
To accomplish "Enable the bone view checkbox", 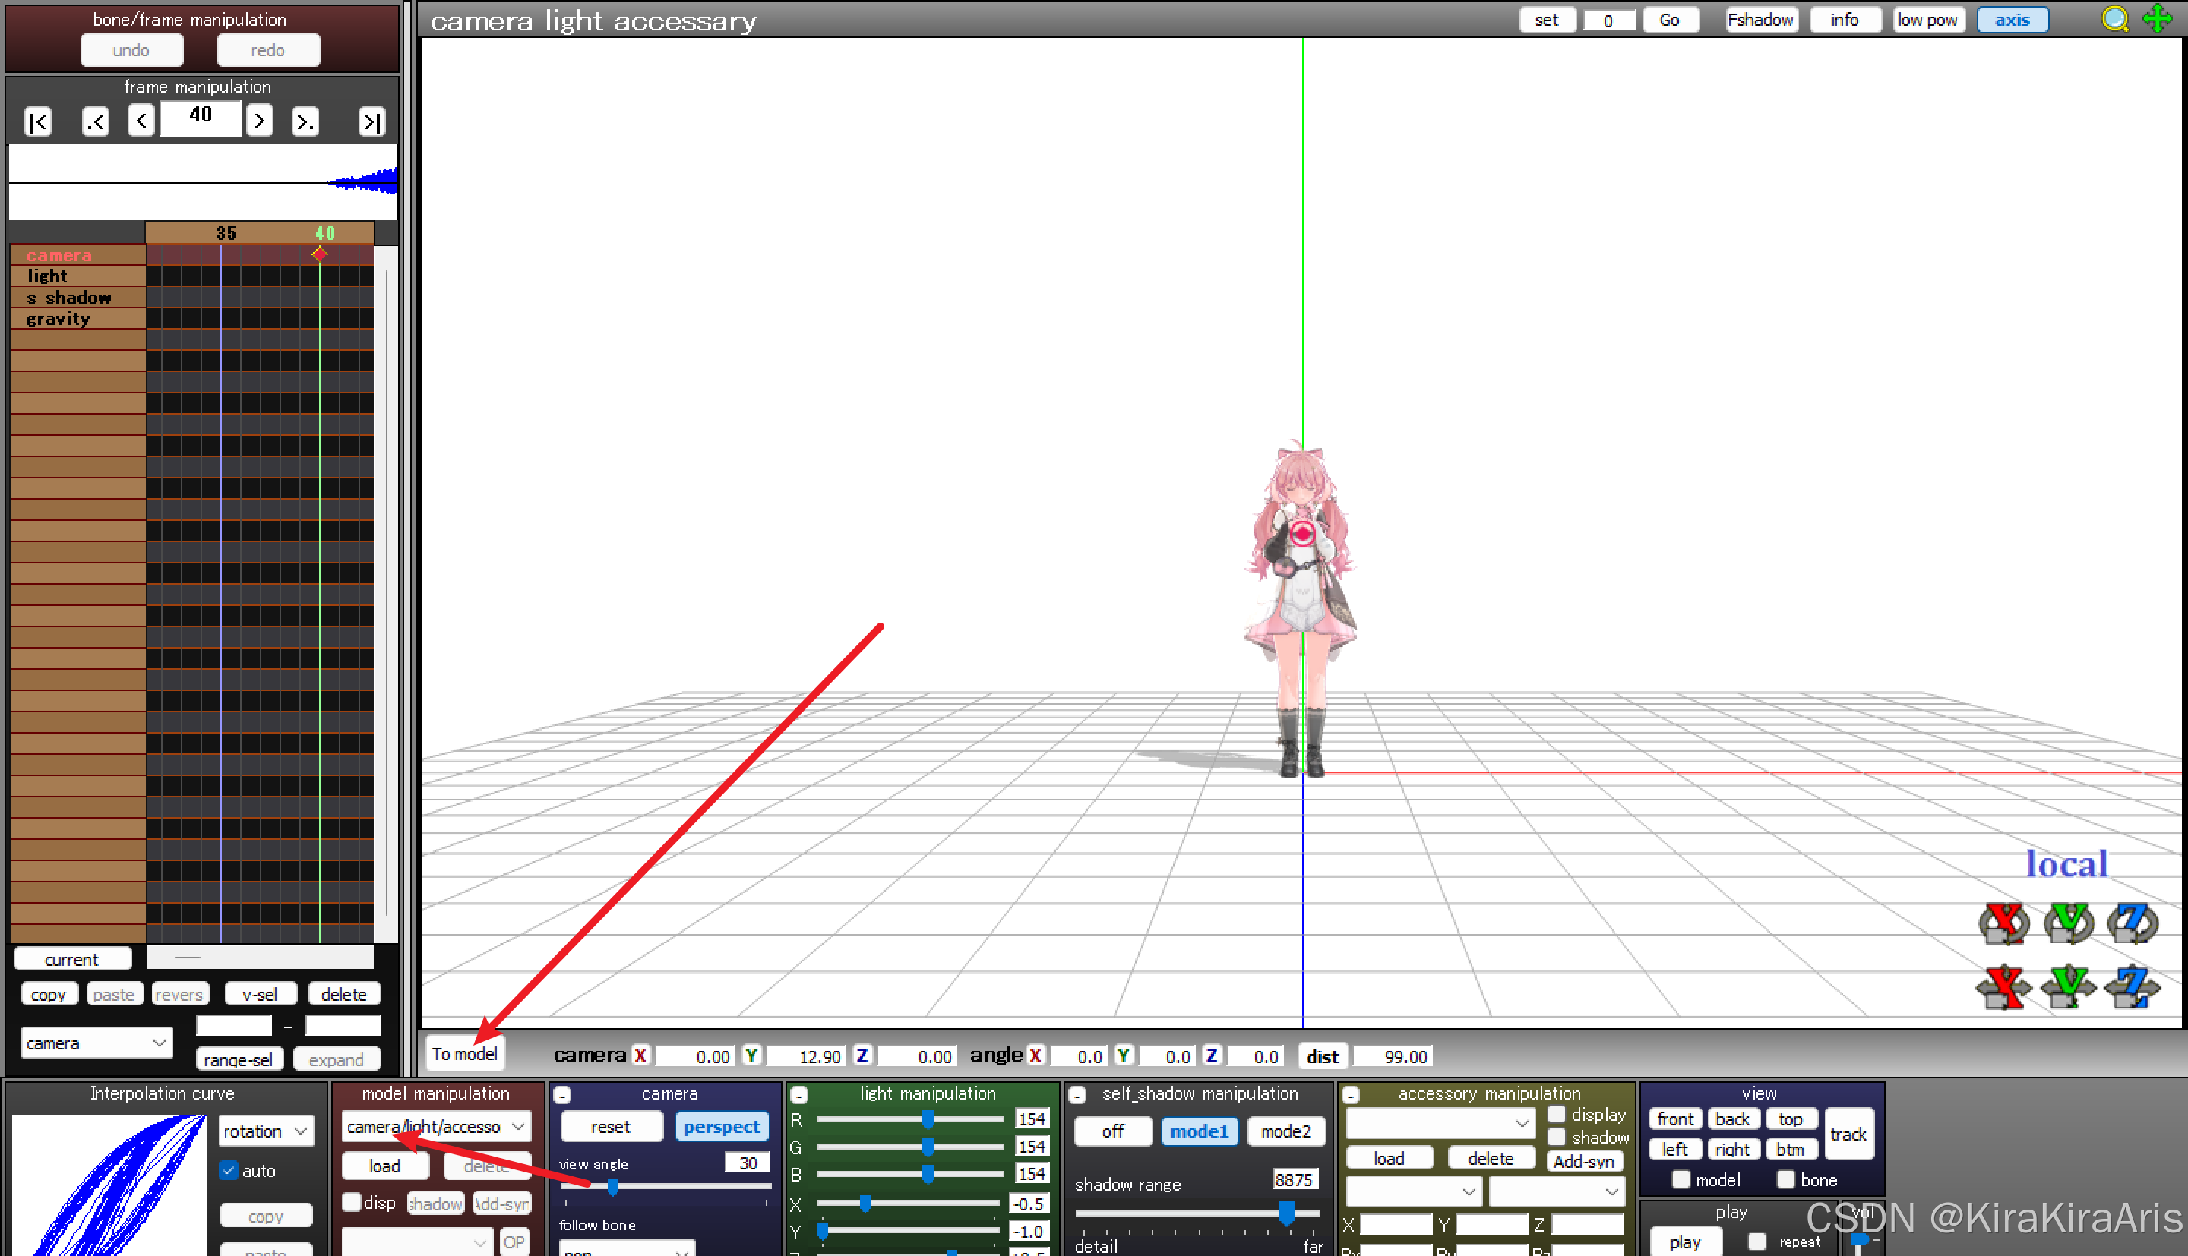I will coord(1786,1179).
